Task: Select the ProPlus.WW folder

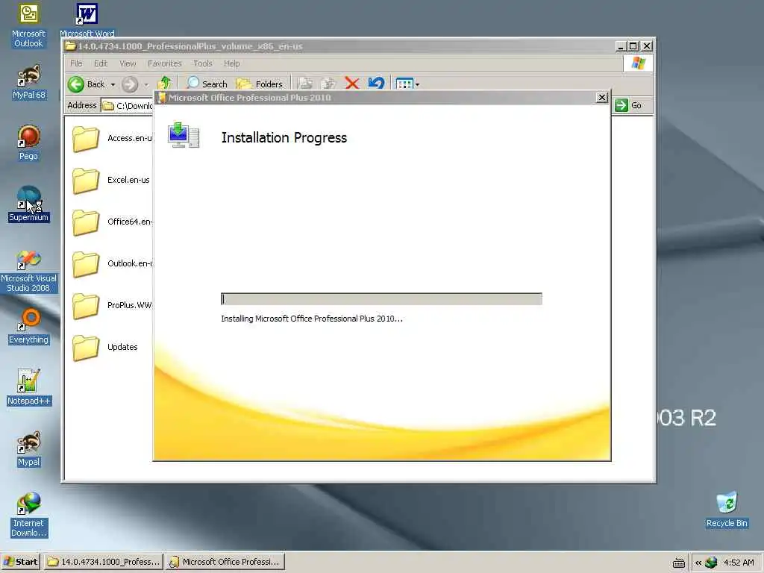Action: (112, 305)
